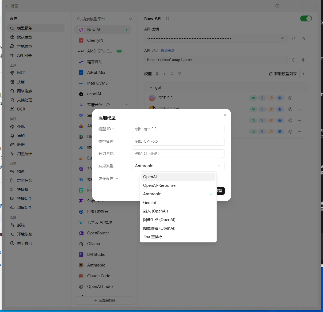This screenshot has height=312, width=323.
Task: Select the OpenRouter provider
Action: tap(102, 233)
